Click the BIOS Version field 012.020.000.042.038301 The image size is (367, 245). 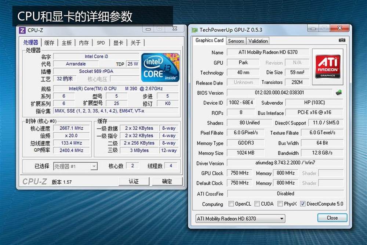(279, 93)
